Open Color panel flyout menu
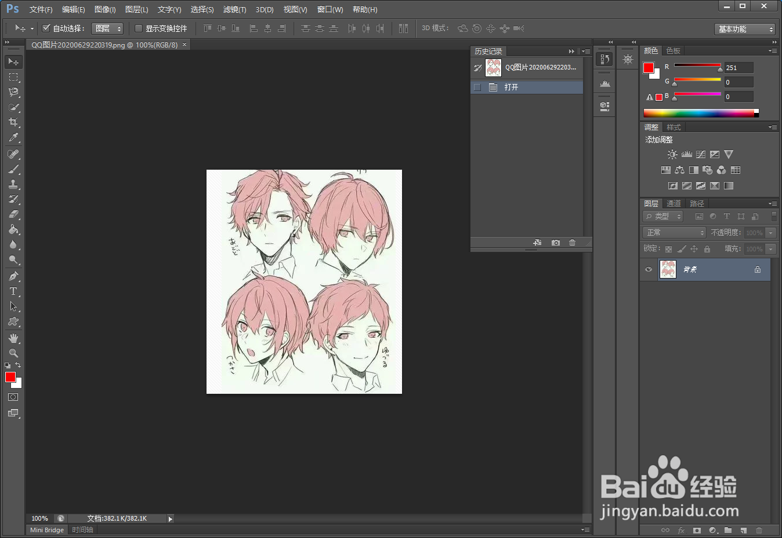 coord(773,51)
